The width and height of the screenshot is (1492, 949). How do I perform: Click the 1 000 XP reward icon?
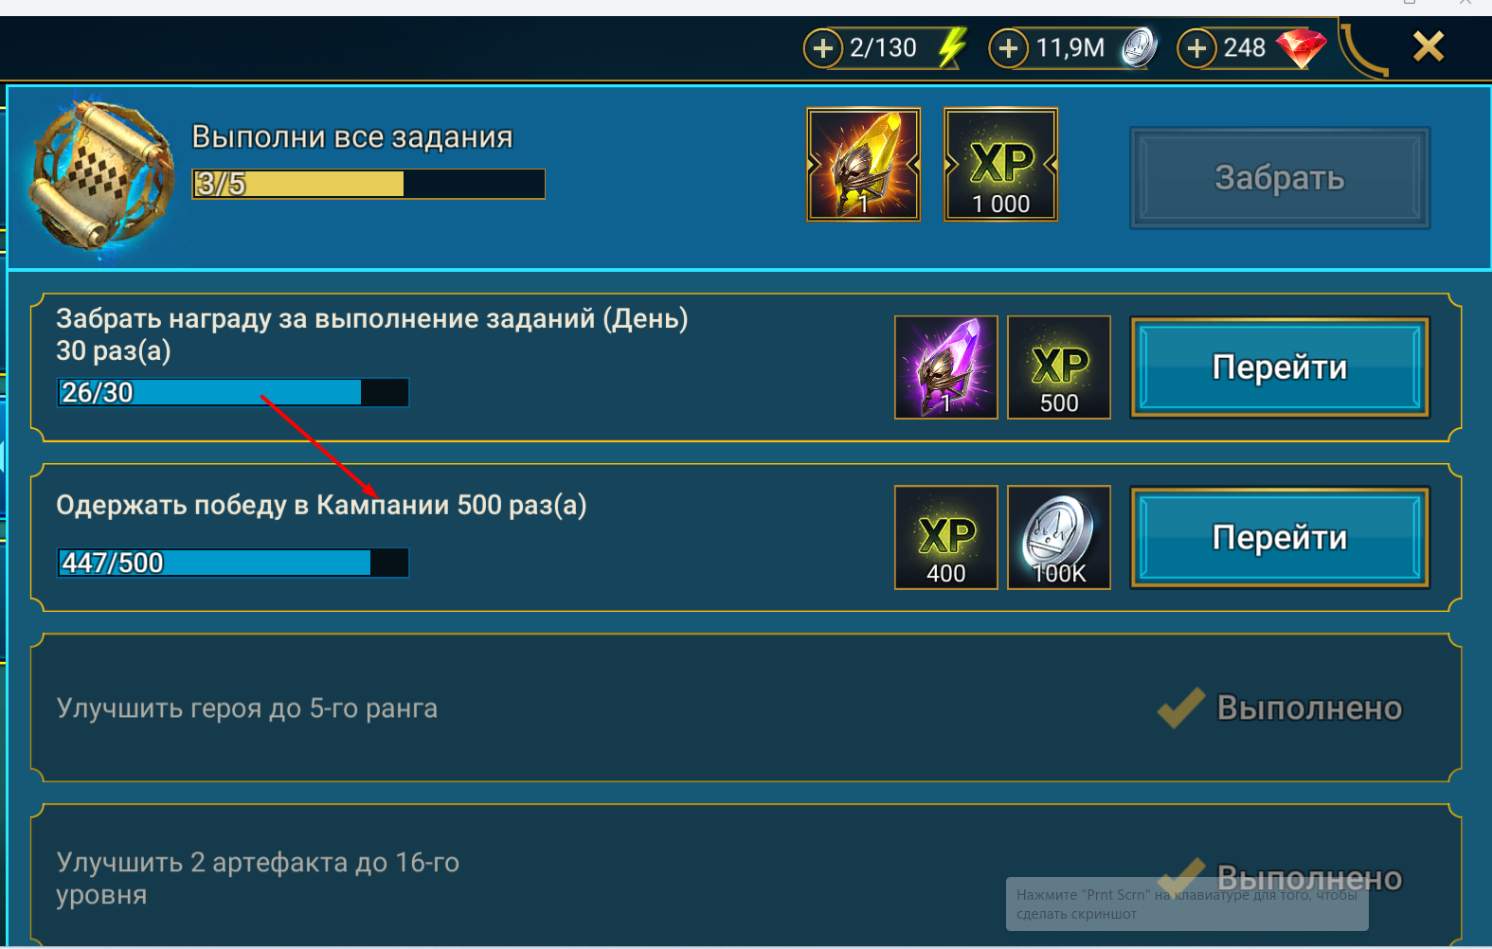pos(1000,165)
